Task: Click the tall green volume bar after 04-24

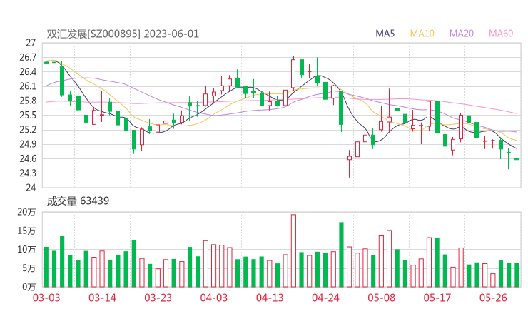Action: pos(341,255)
